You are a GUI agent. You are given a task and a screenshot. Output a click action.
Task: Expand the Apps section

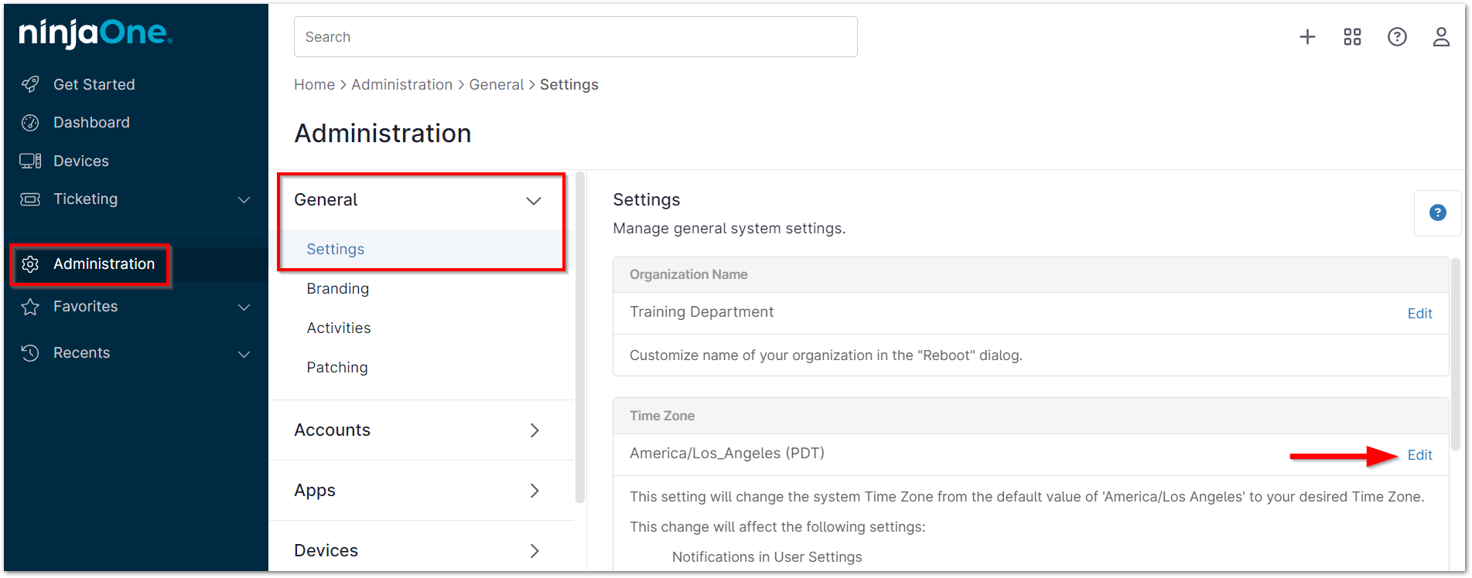534,491
